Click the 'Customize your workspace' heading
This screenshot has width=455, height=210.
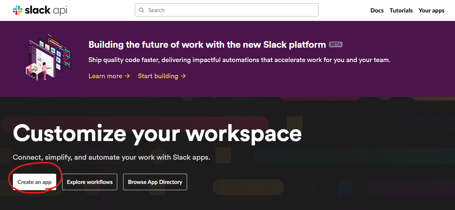pyautogui.click(x=157, y=133)
